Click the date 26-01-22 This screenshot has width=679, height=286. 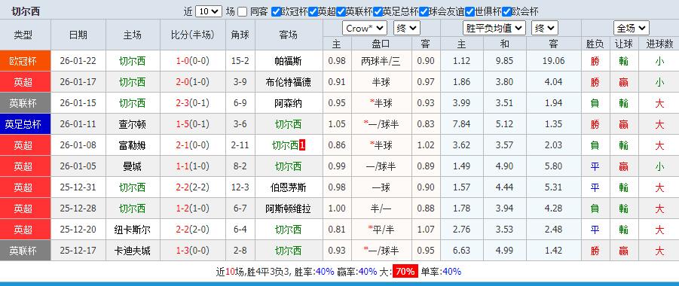click(78, 61)
